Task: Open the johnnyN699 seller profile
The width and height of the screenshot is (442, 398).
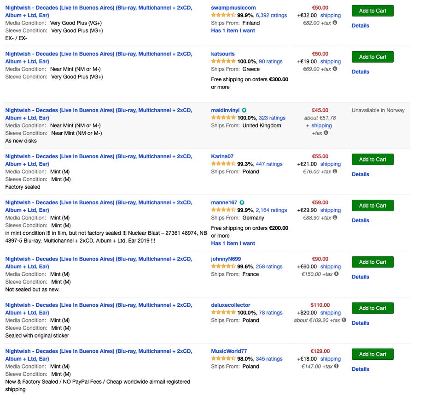Action: click(x=226, y=259)
